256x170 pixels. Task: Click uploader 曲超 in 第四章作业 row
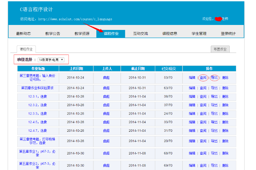click(x=106, y=88)
